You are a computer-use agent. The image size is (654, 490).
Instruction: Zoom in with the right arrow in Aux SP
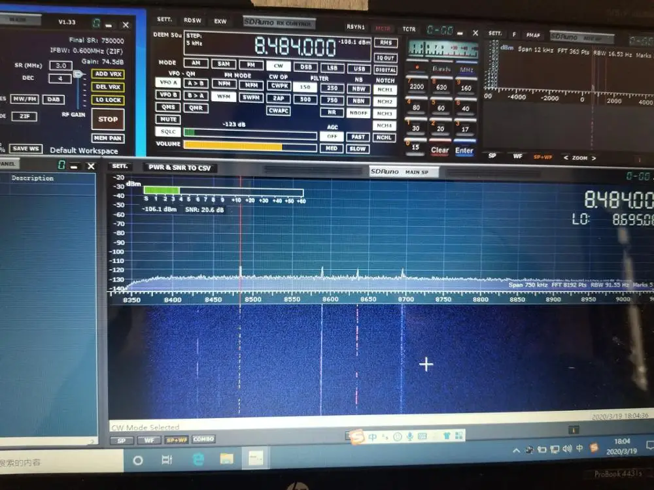point(594,158)
